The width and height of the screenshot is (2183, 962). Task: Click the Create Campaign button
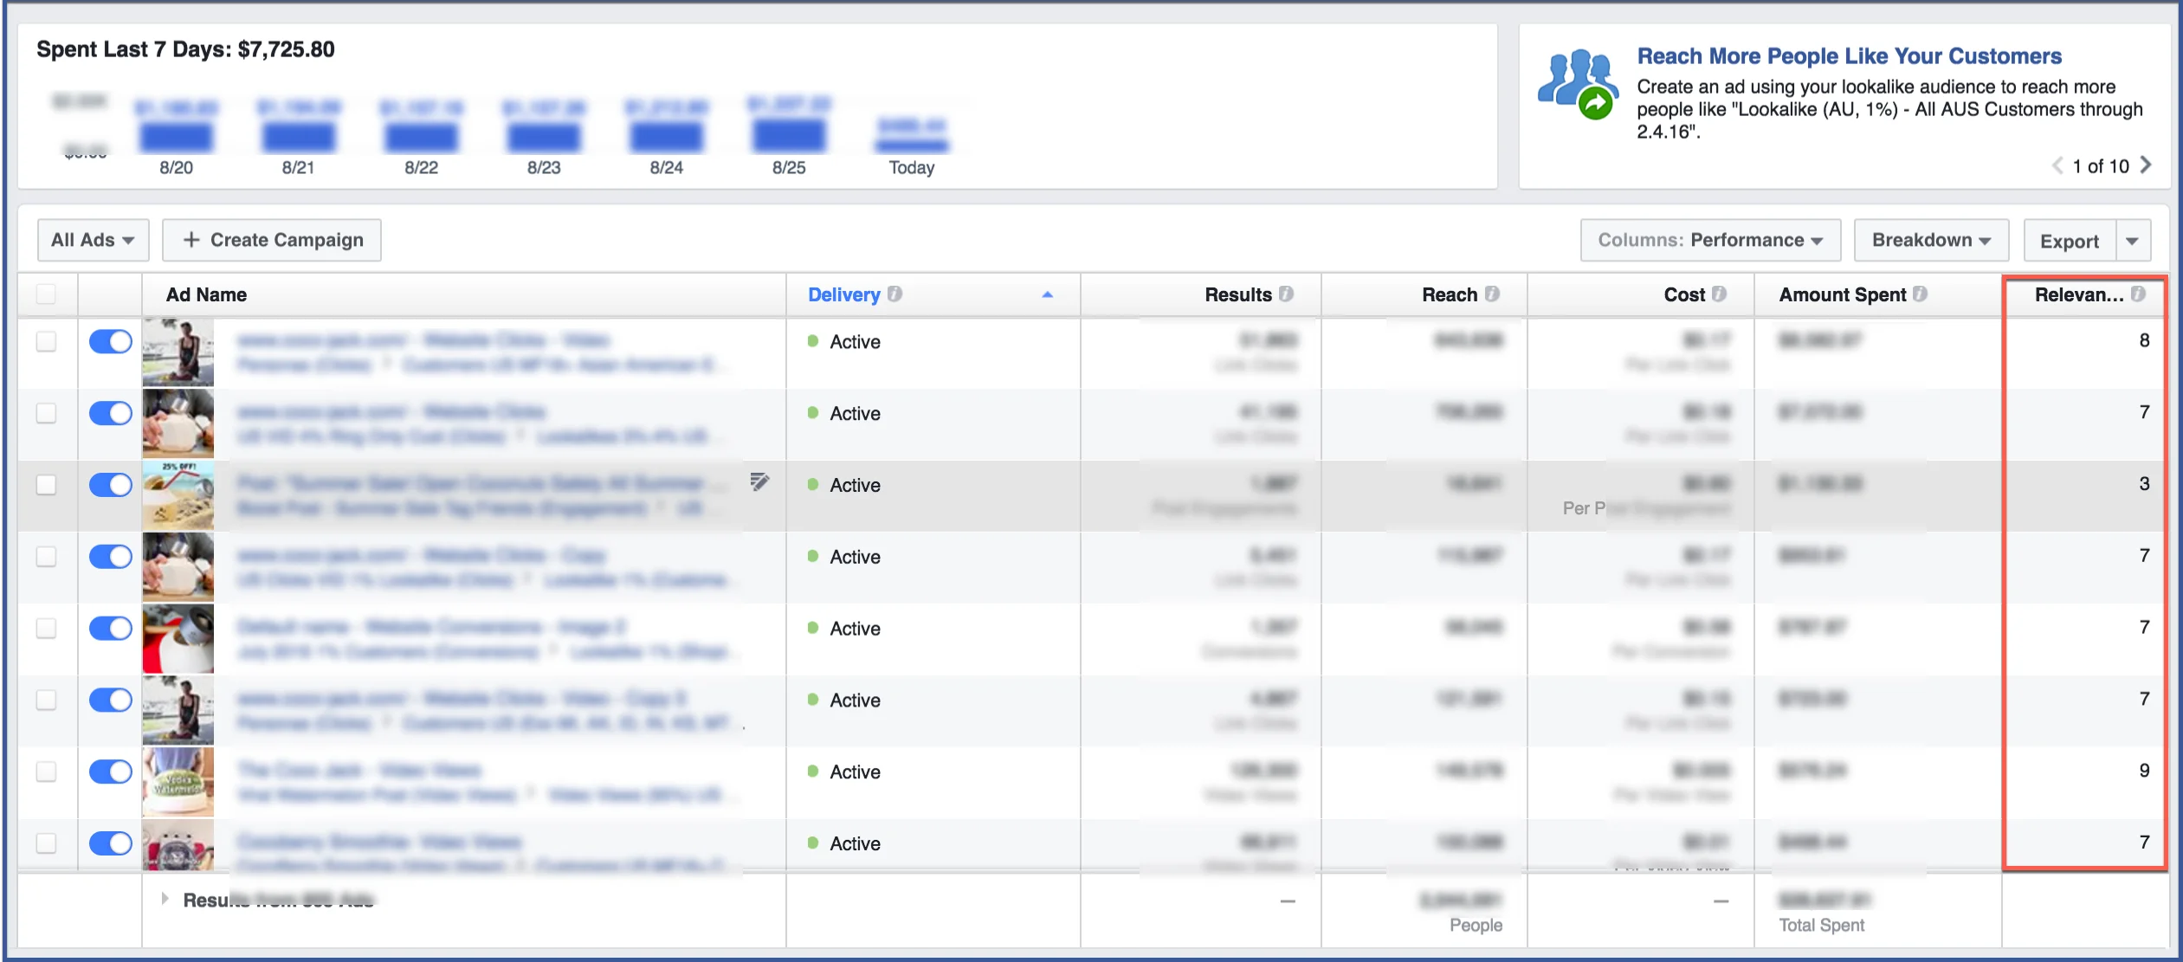coord(272,240)
